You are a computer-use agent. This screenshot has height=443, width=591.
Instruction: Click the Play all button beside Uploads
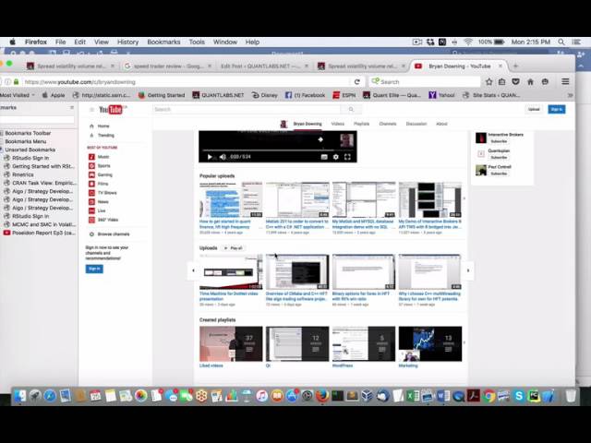click(x=234, y=248)
